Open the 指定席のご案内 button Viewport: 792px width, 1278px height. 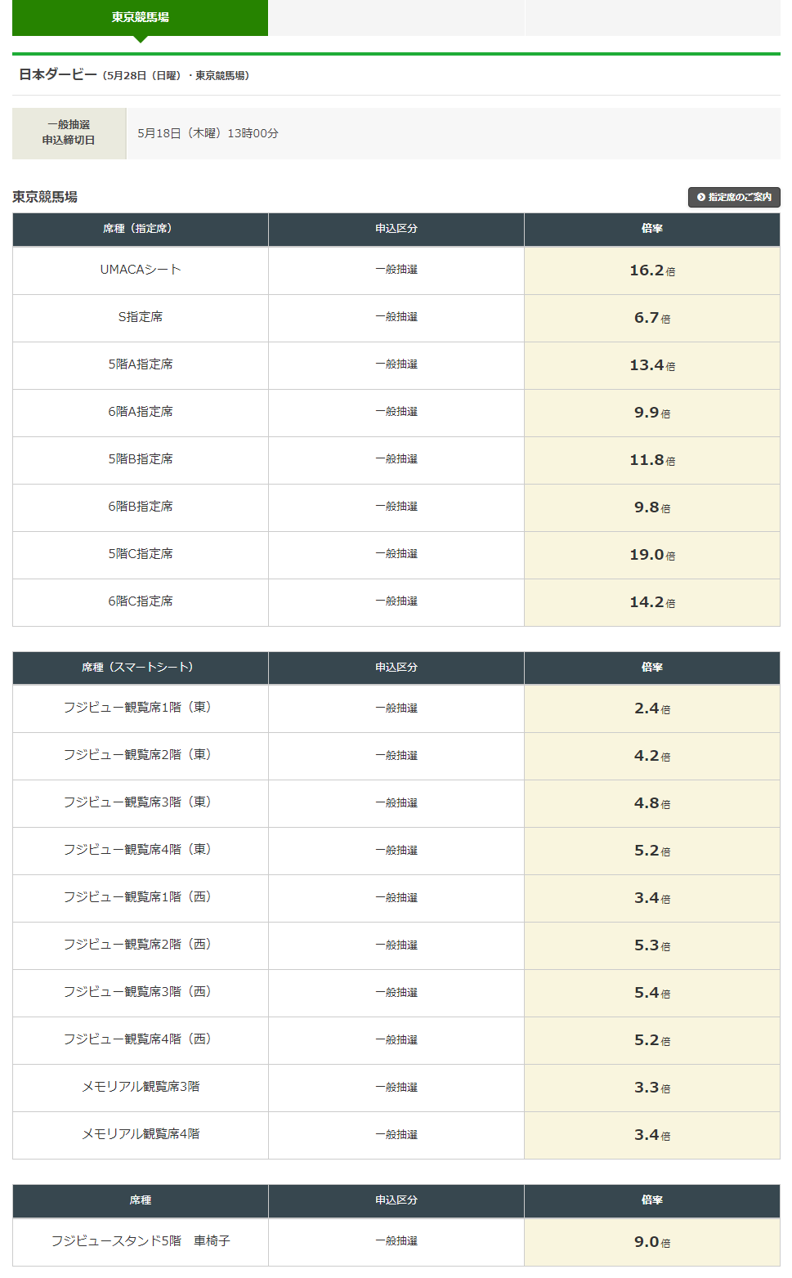click(x=734, y=197)
